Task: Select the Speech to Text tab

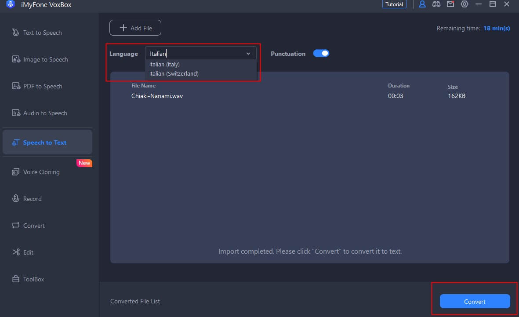Action: (x=47, y=142)
